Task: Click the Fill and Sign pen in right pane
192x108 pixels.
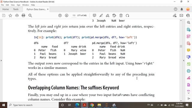Action: [189, 78]
